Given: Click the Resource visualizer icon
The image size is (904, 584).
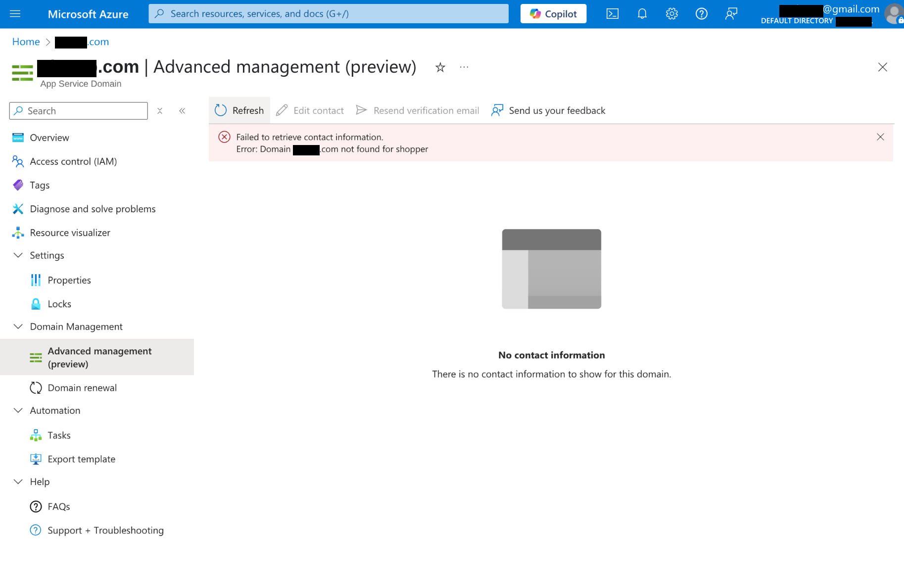Looking at the screenshot, I should pos(18,233).
